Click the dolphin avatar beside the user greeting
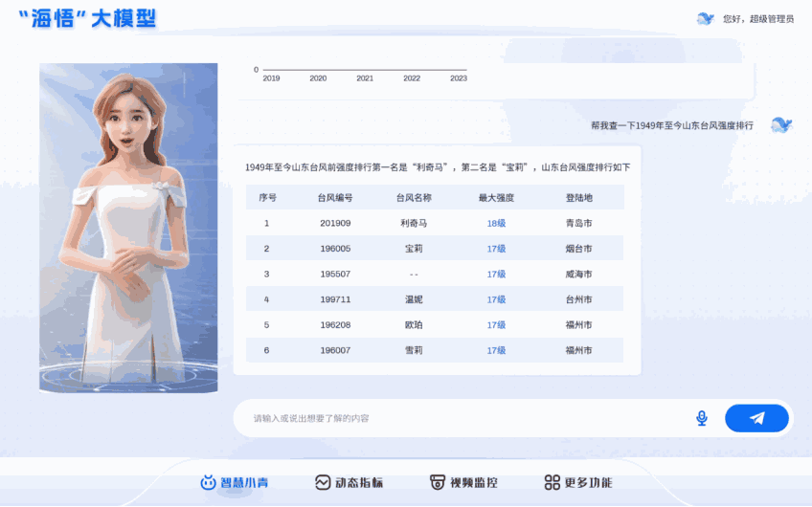 click(706, 18)
